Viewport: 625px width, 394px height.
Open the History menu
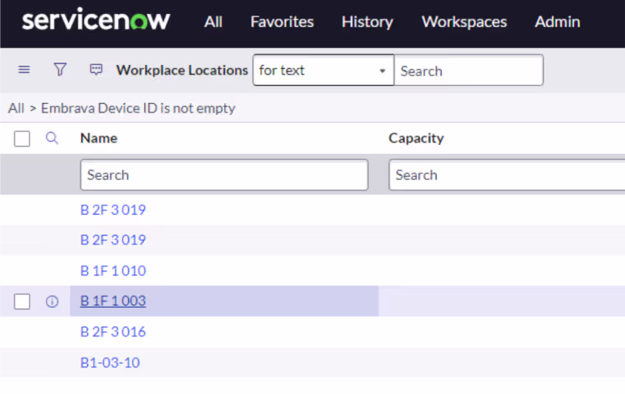[367, 22]
